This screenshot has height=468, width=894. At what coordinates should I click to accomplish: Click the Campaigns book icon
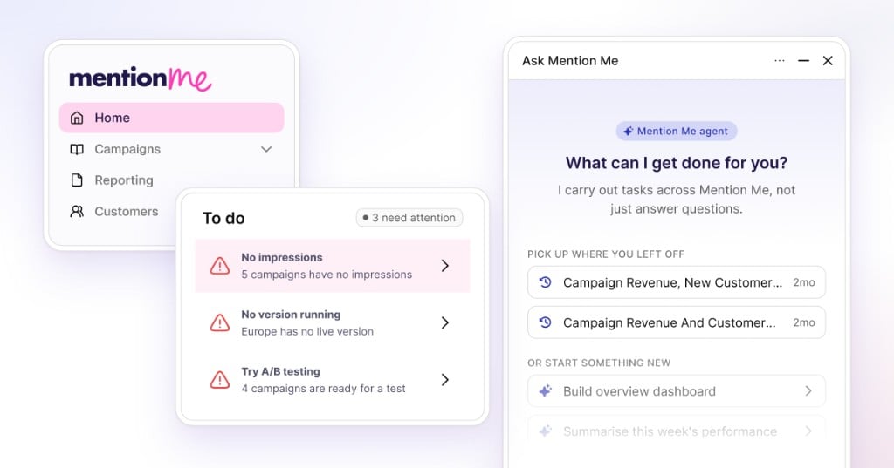pos(77,149)
